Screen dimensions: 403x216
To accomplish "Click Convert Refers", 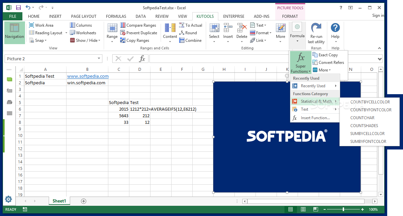I will tap(328, 63).
